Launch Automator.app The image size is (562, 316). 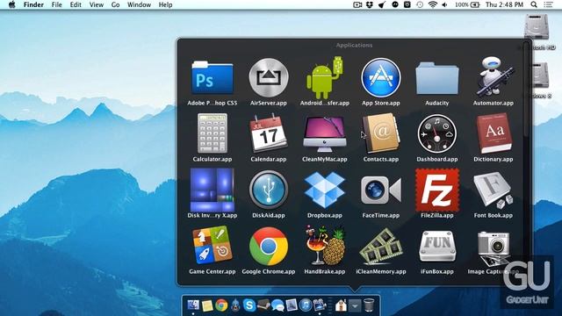(494, 77)
